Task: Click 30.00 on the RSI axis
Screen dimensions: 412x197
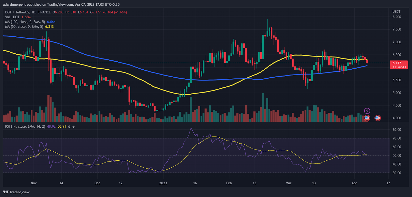Action: [x=397, y=173]
